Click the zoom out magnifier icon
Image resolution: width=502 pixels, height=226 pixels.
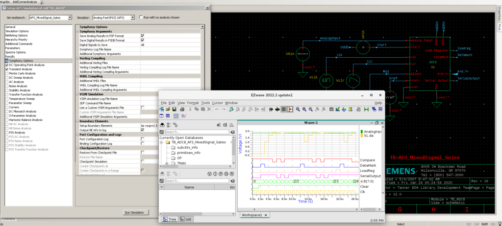pyautogui.click(x=310, y=109)
